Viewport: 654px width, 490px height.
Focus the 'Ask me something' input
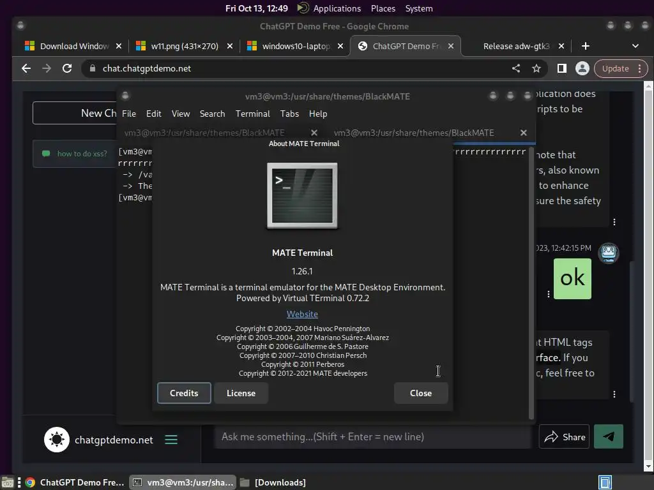[x=373, y=436]
